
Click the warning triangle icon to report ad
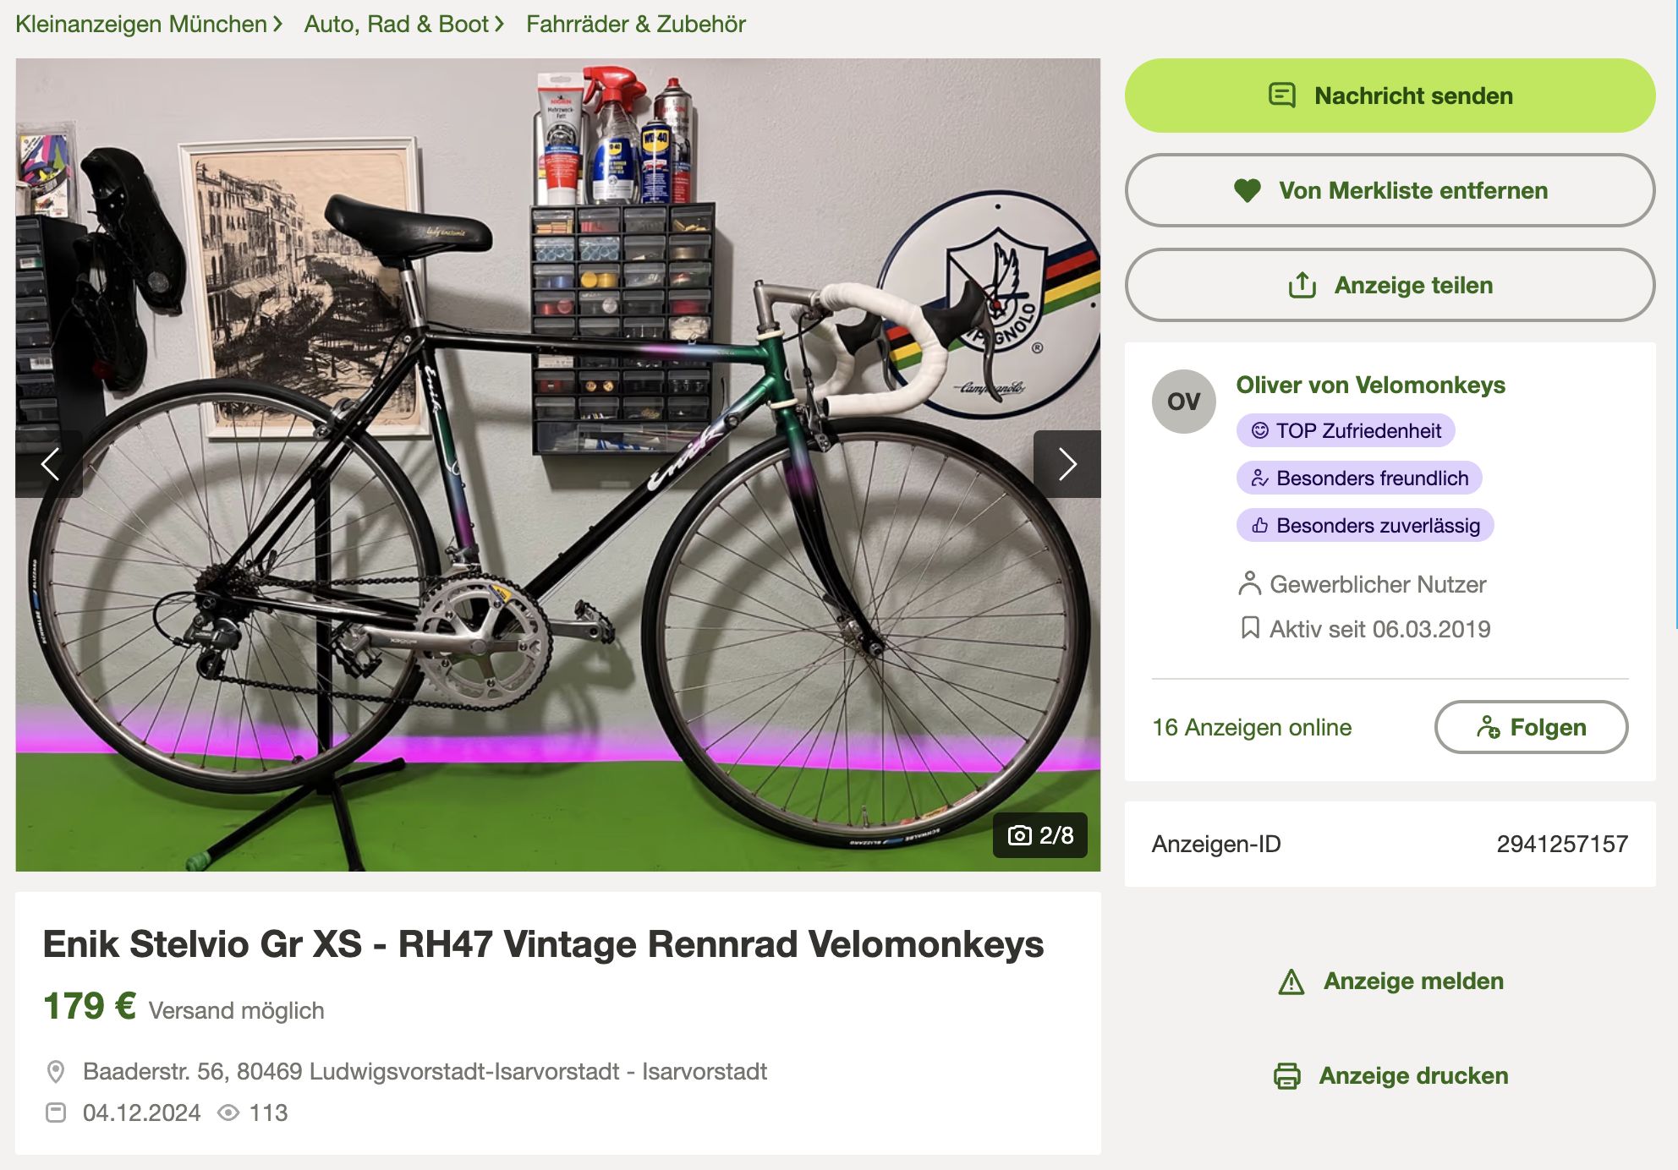pos(1291,981)
